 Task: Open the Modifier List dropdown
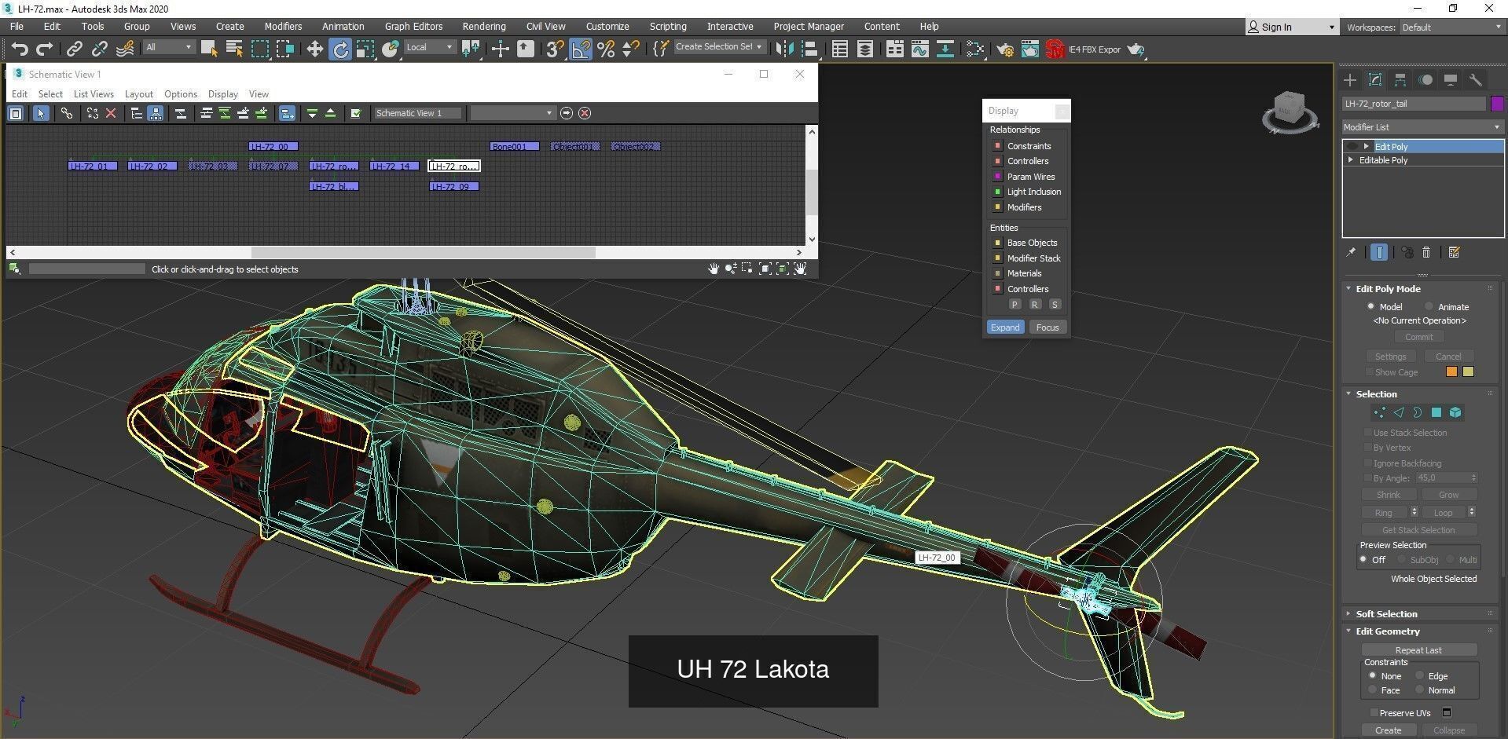1422,126
